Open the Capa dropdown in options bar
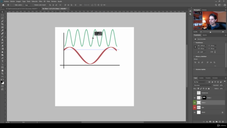227x128 pixels. point(27,5)
